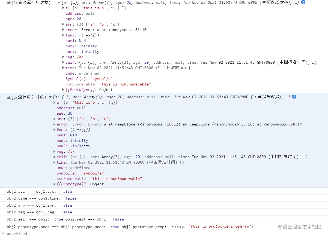Expand the reg regular expression in obj1
This screenshot has width=328, height=236.
[x=63, y=57]
